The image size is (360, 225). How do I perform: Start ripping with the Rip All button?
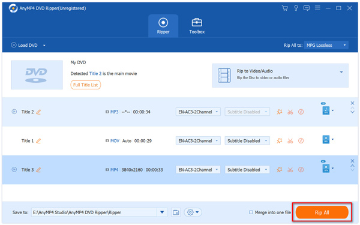[x=322, y=212]
